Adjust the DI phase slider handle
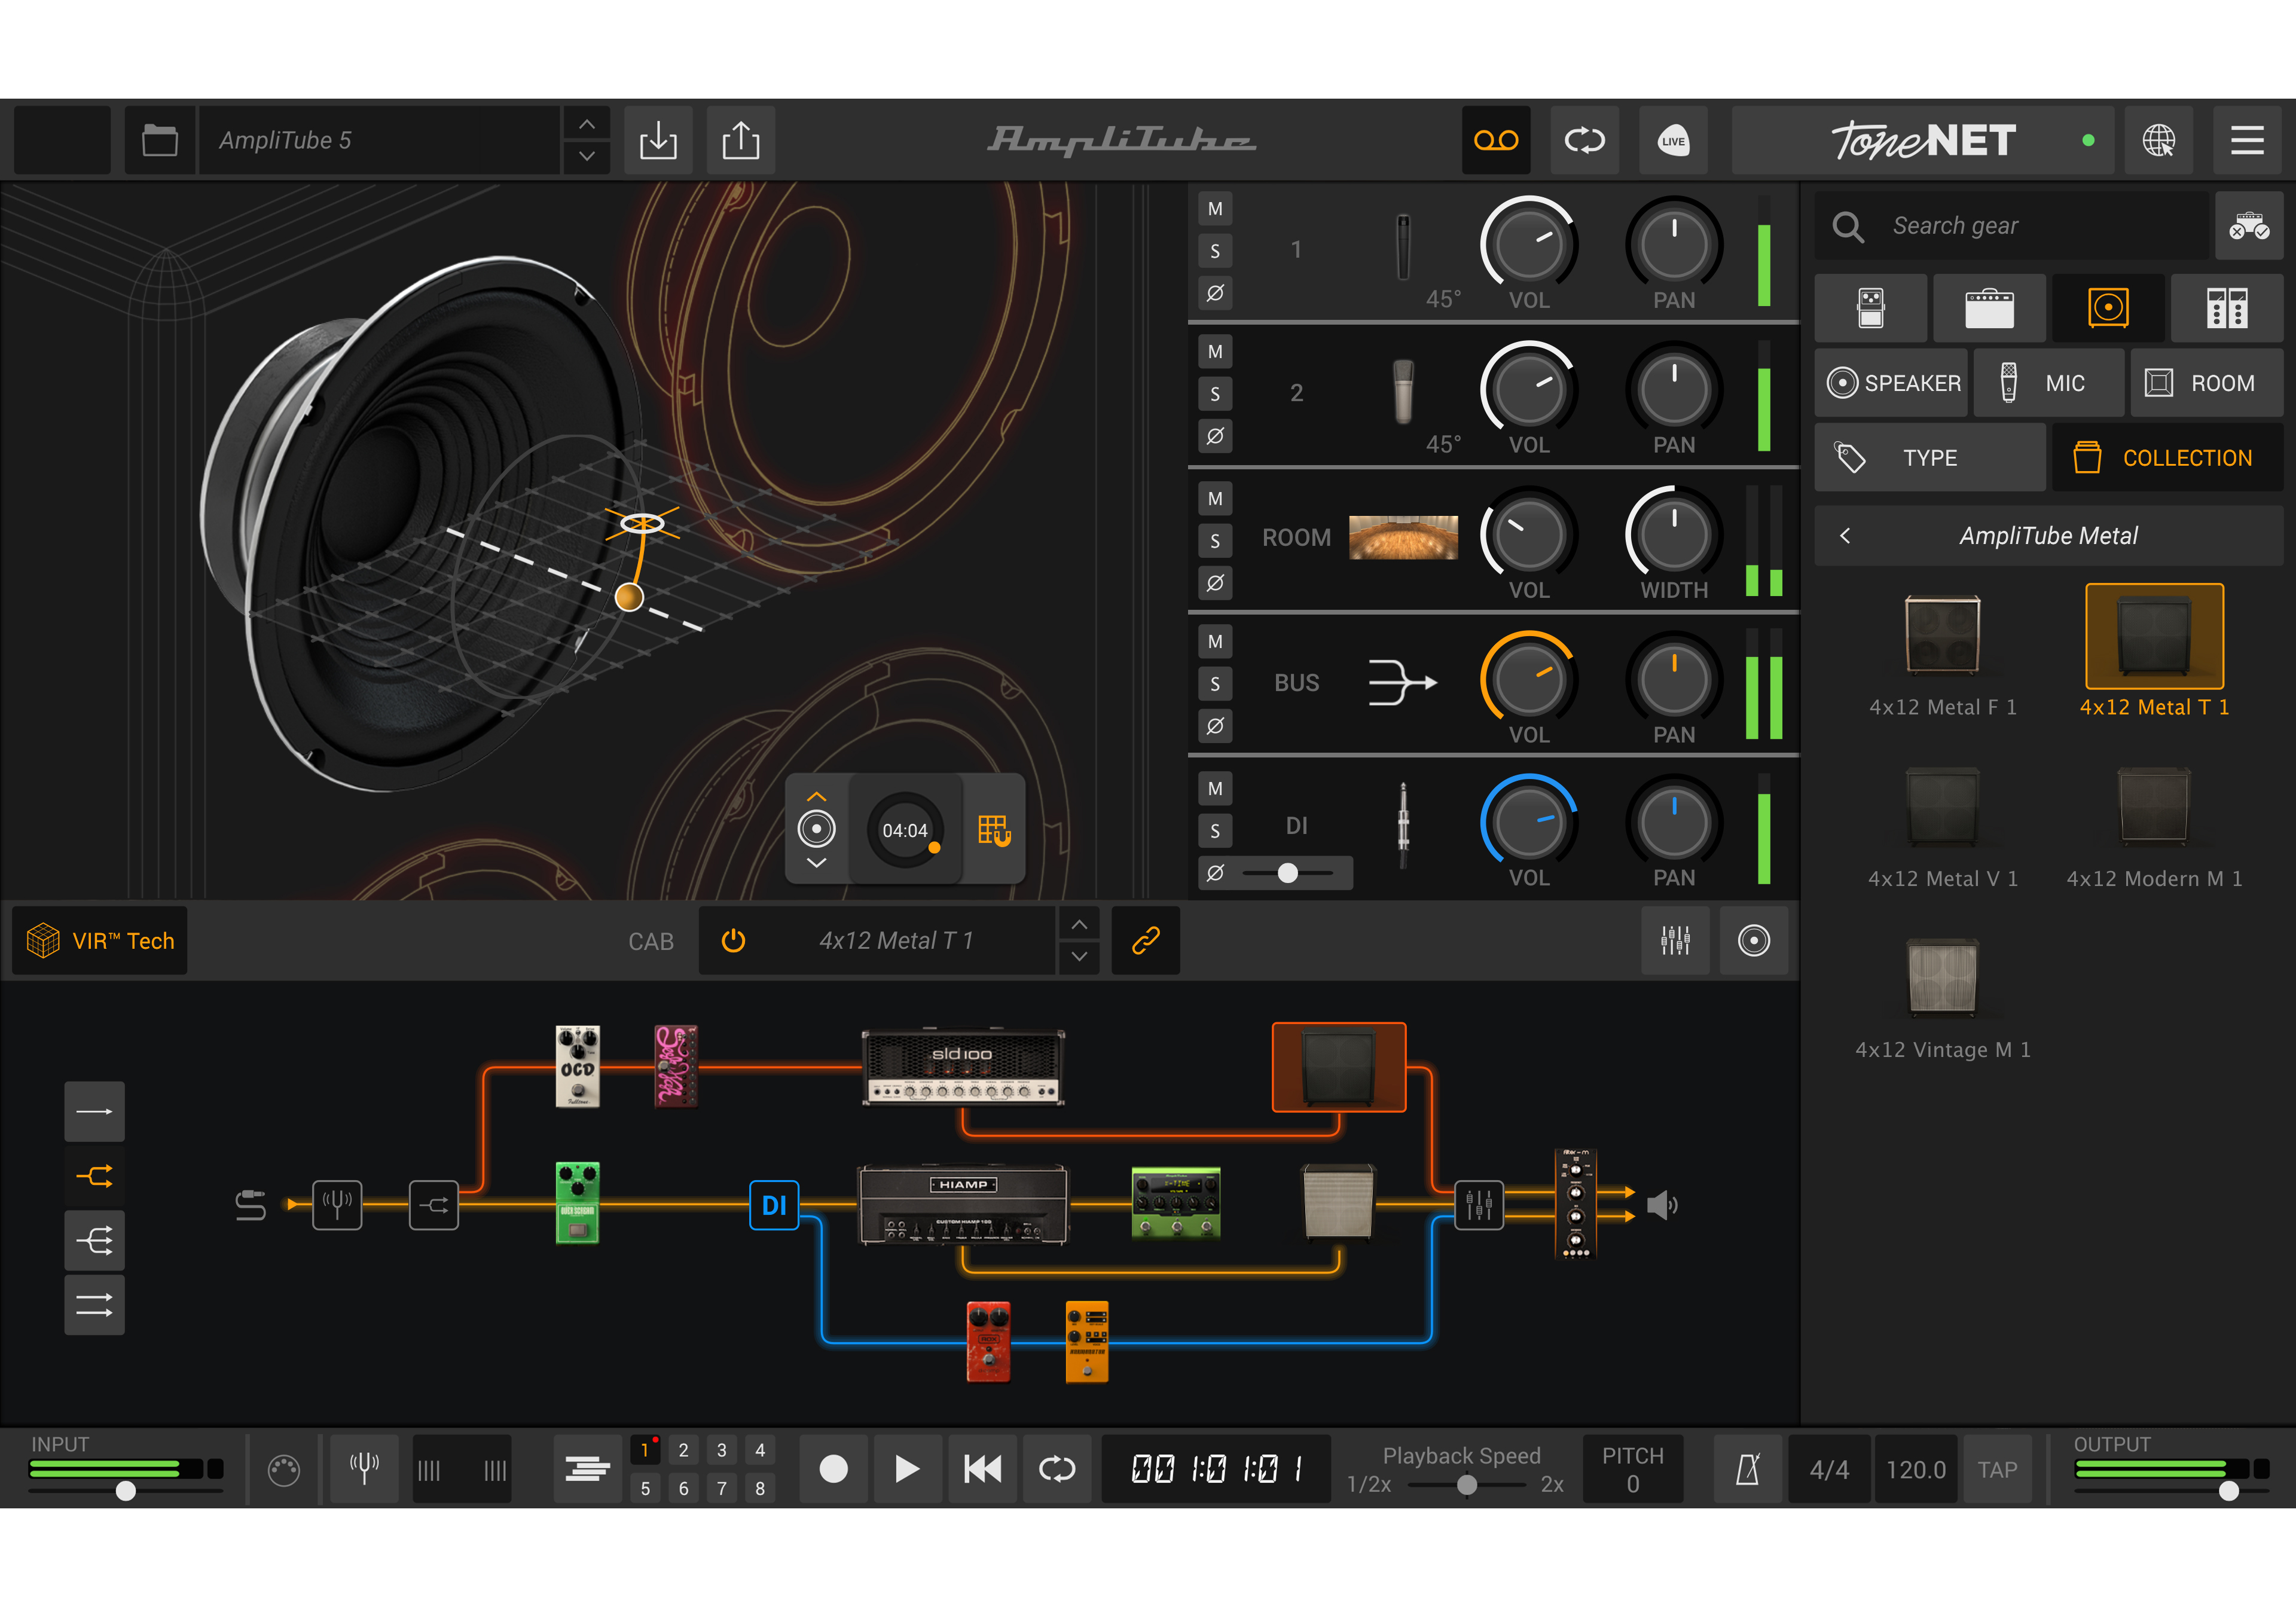Viewport: 2296px width, 1607px height. (x=1288, y=873)
